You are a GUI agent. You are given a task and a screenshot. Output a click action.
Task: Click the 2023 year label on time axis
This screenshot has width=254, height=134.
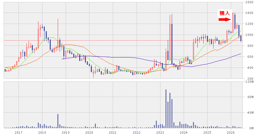(x=160, y=133)
